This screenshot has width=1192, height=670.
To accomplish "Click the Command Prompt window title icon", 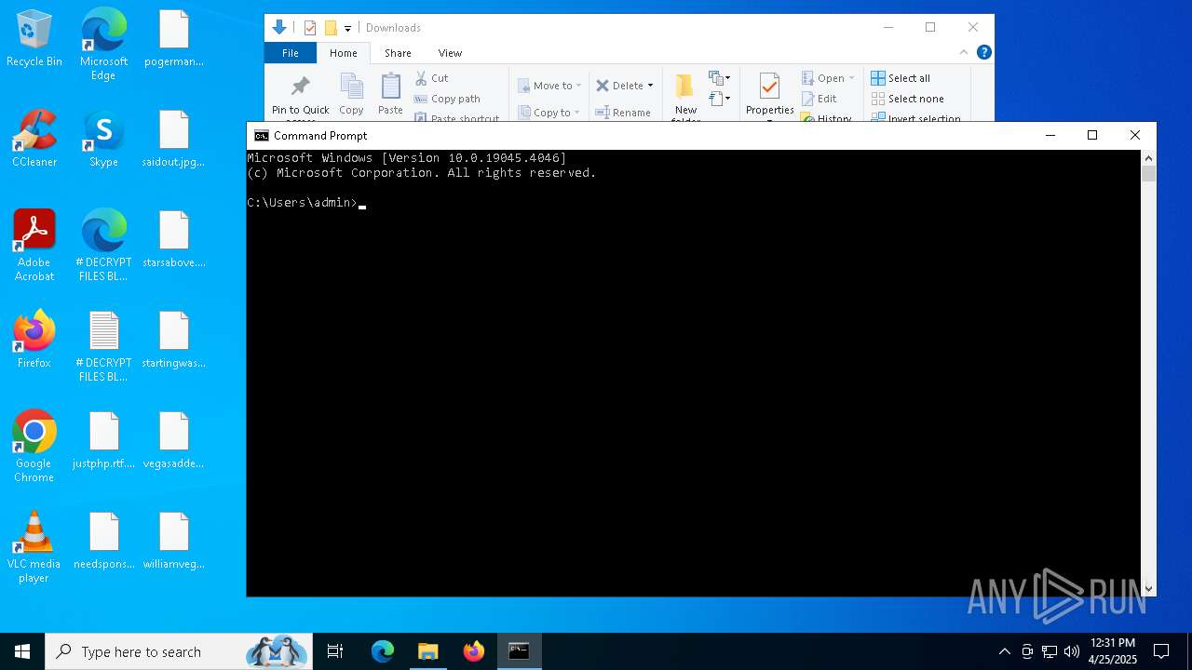I will [x=262, y=136].
